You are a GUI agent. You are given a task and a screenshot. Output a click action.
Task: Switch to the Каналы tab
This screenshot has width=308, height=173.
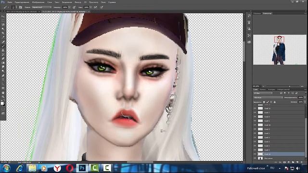[x=263, y=89]
